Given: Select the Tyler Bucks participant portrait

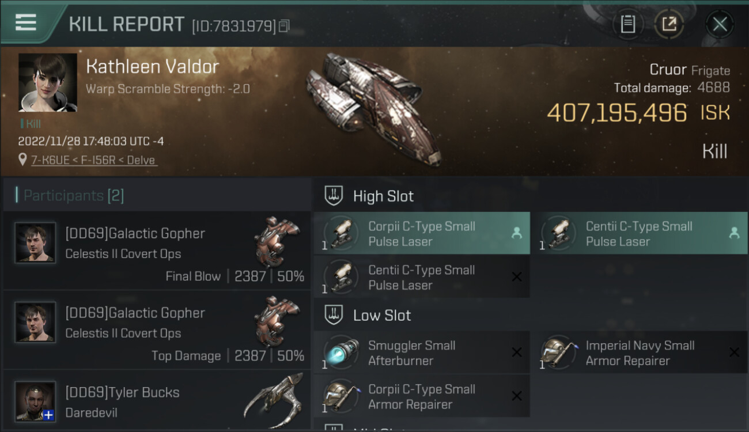Looking at the screenshot, I should pyautogui.click(x=35, y=401).
